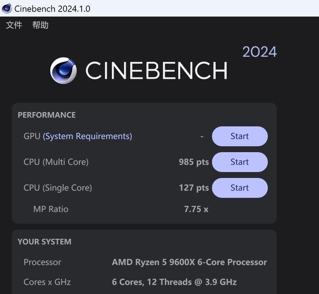Start the CPU Single Core benchmark
The width and height of the screenshot is (319, 294).
240,187
